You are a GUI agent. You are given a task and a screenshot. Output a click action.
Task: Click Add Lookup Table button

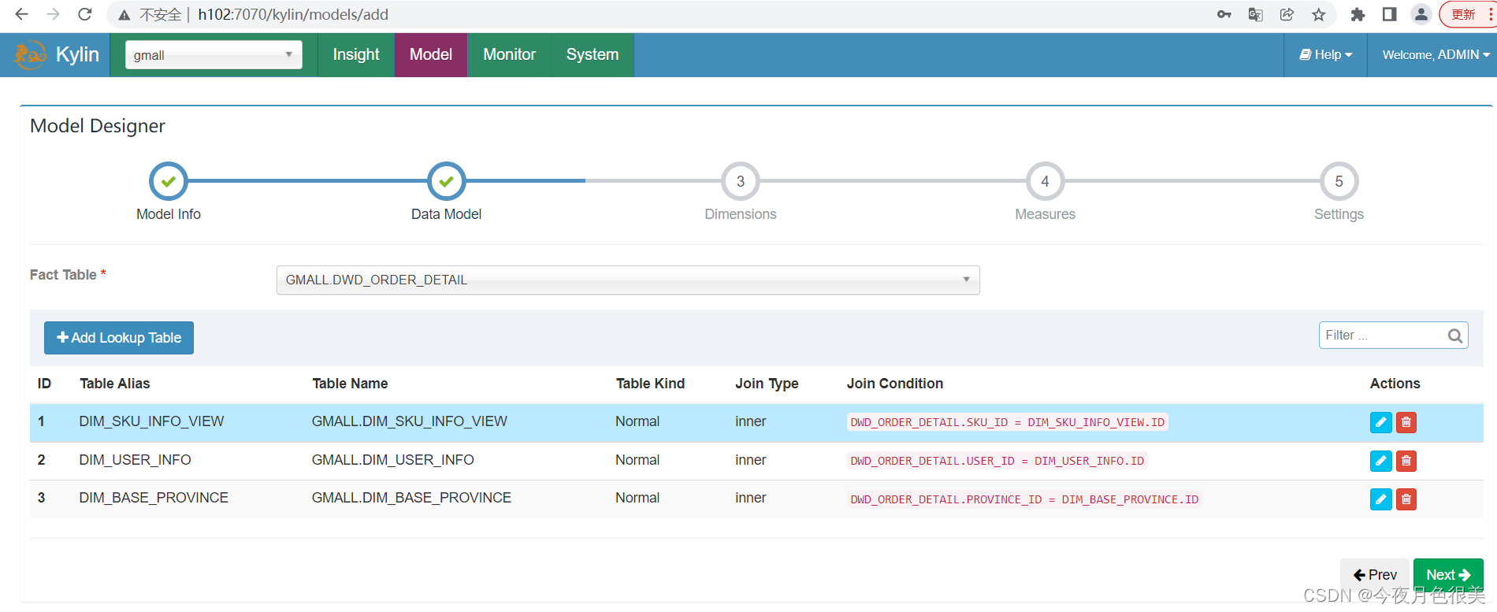point(119,338)
